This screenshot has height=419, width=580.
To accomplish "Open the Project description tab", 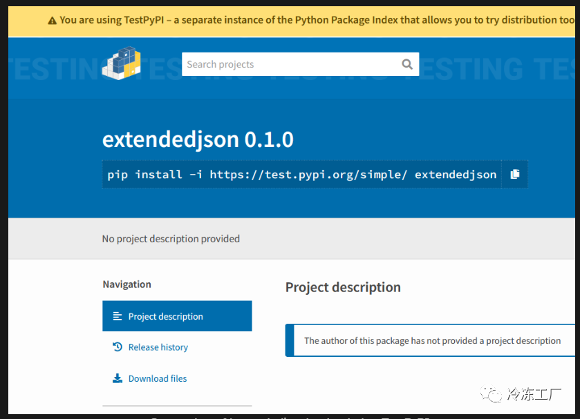I will (x=177, y=316).
